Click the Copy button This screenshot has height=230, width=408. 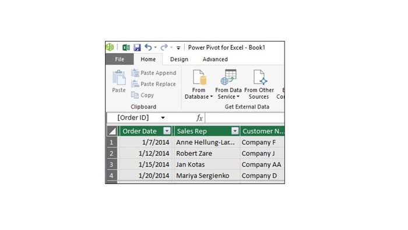pyautogui.click(x=143, y=95)
